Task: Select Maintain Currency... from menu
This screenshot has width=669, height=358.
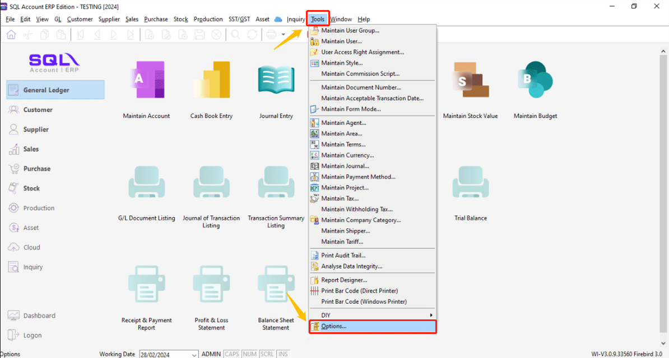Action: tap(347, 156)
